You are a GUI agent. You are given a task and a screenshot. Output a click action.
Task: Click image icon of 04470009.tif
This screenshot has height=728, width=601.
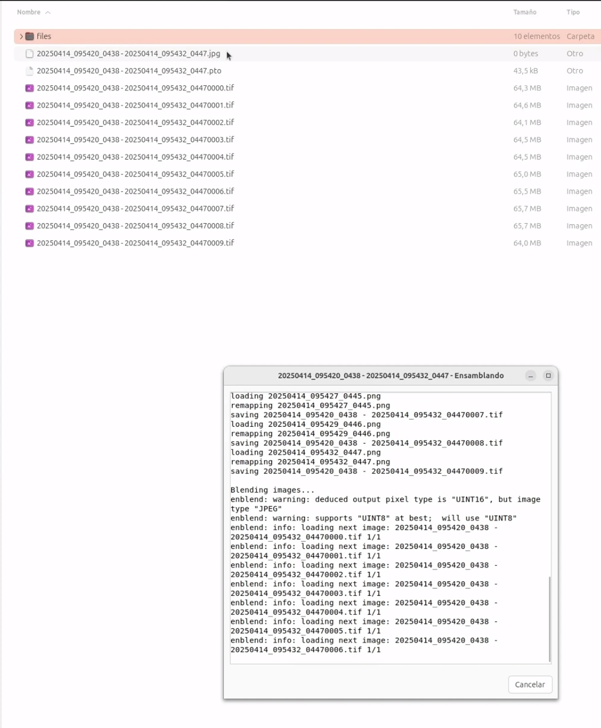point(29,243)
